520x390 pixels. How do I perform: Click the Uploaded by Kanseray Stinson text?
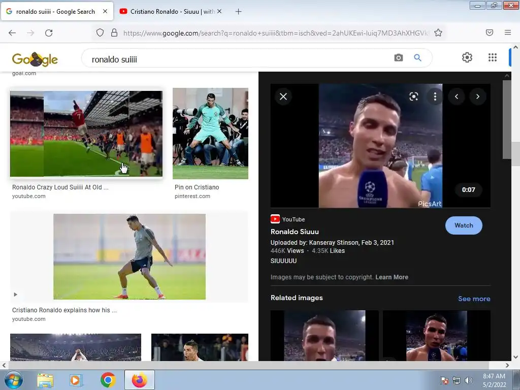pos(332,242)
